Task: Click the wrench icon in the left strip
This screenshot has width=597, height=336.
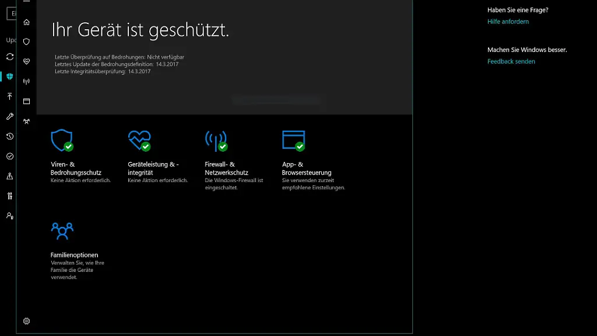Action: coord(9,116)
